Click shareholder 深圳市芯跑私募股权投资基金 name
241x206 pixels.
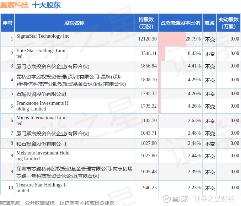[x=74, y=172]
